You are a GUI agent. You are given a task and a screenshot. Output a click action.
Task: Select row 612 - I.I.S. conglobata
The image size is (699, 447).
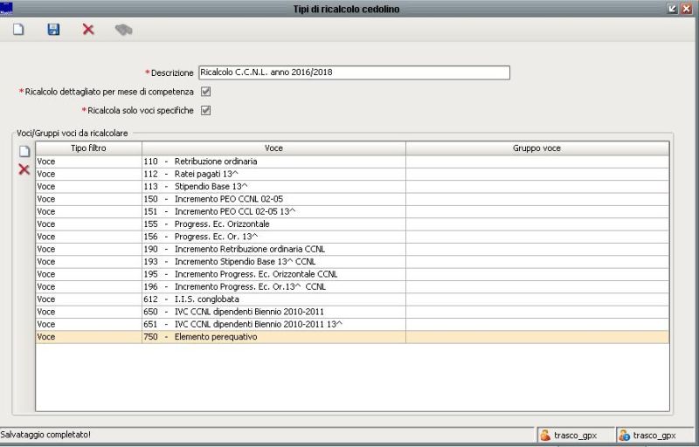coord(273,299)
